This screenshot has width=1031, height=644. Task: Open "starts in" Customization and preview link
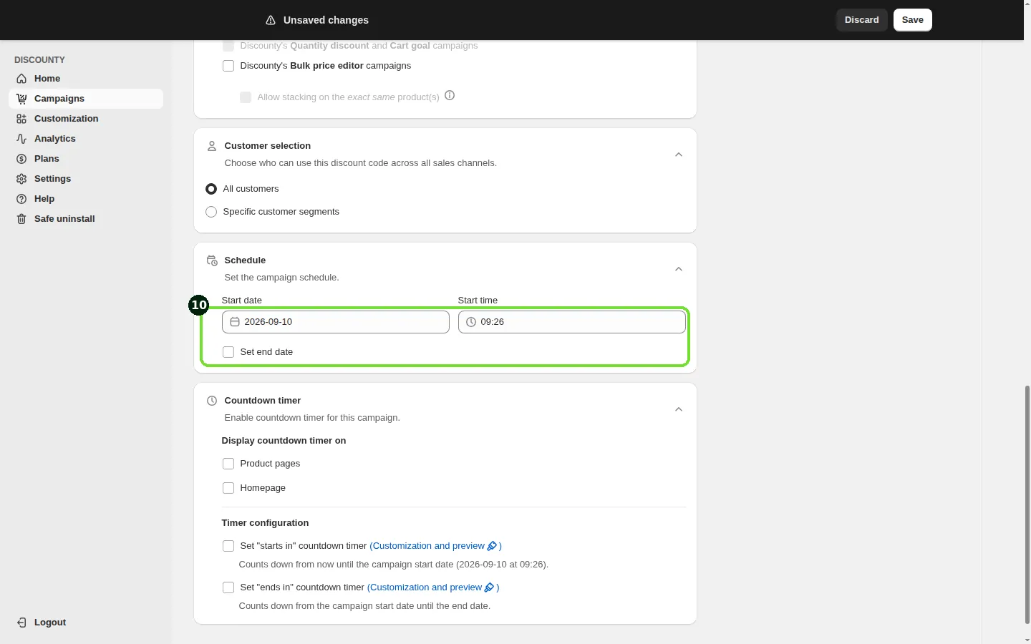pyautogui.click(x=435, y=546)
